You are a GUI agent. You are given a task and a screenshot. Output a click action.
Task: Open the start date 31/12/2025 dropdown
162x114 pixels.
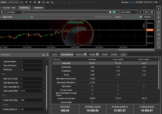click(x=21, y=12)
